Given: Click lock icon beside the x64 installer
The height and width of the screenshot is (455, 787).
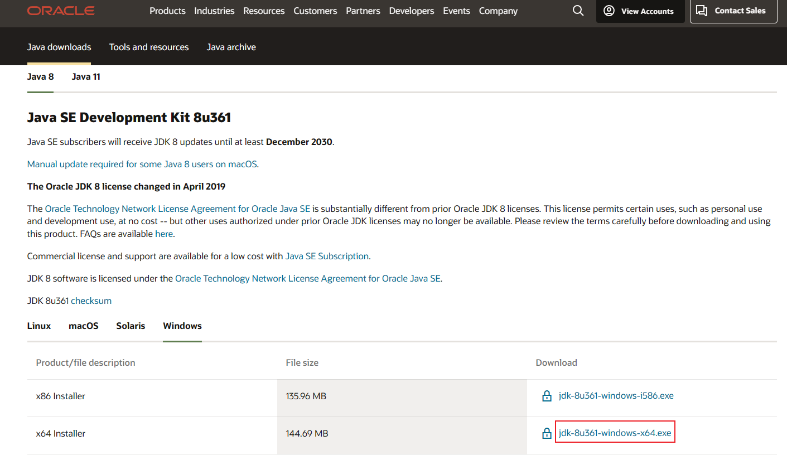Looking at the screenshot, I should pos(547,433).
